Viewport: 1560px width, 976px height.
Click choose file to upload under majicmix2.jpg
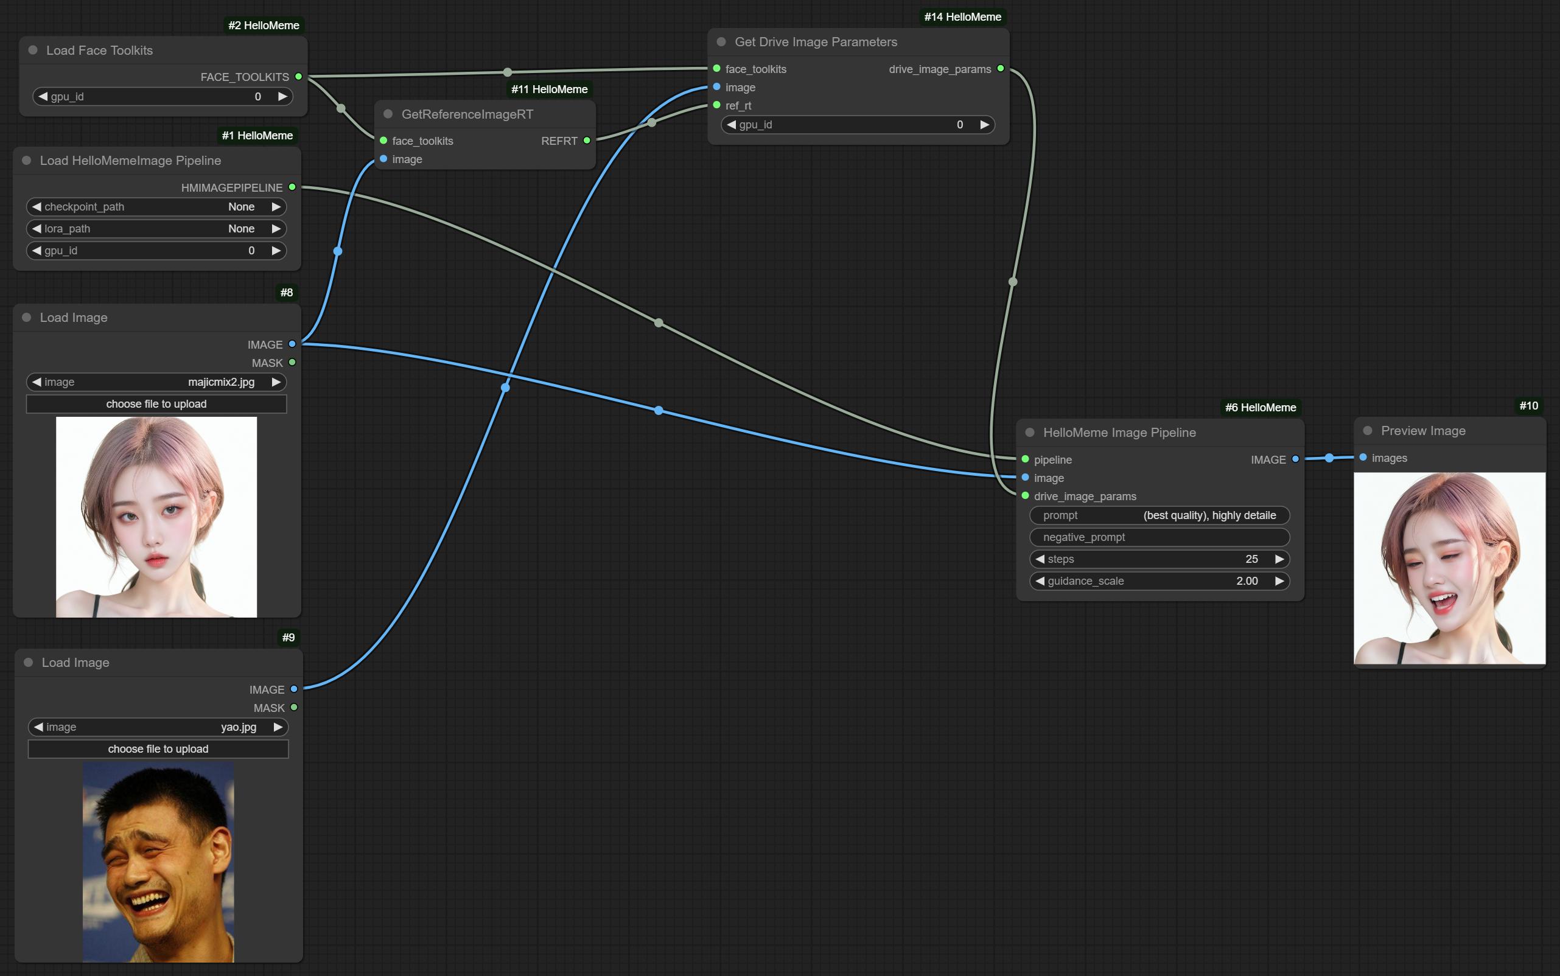156,404
